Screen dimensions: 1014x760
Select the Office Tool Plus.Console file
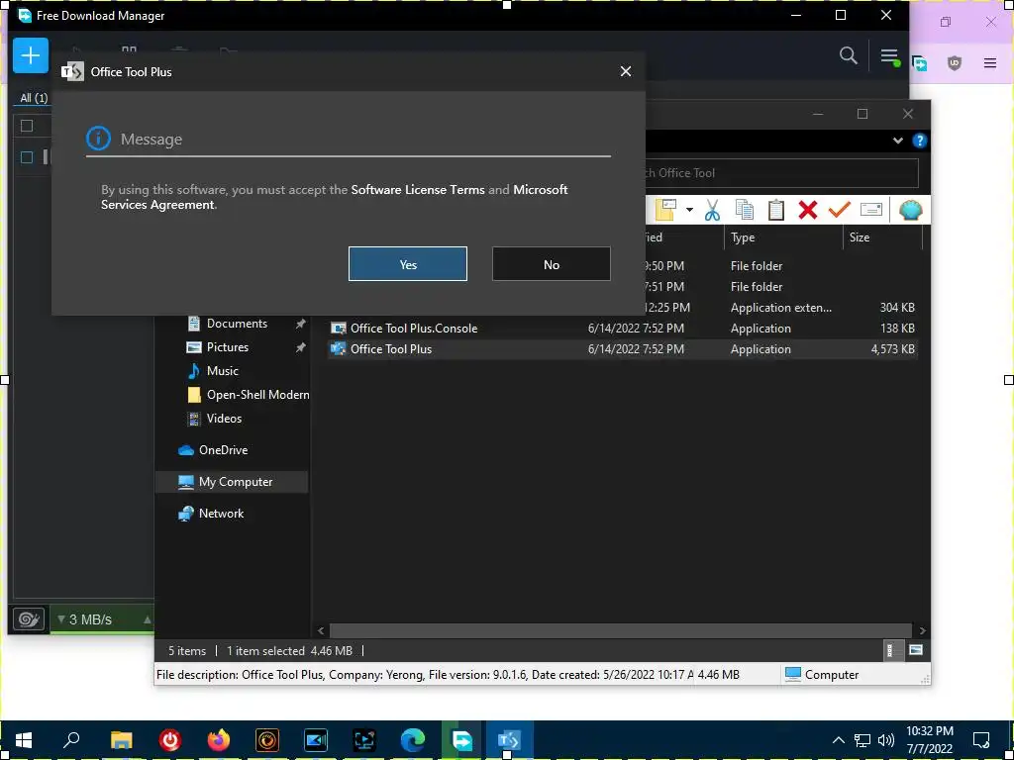[x=622, y=329]
